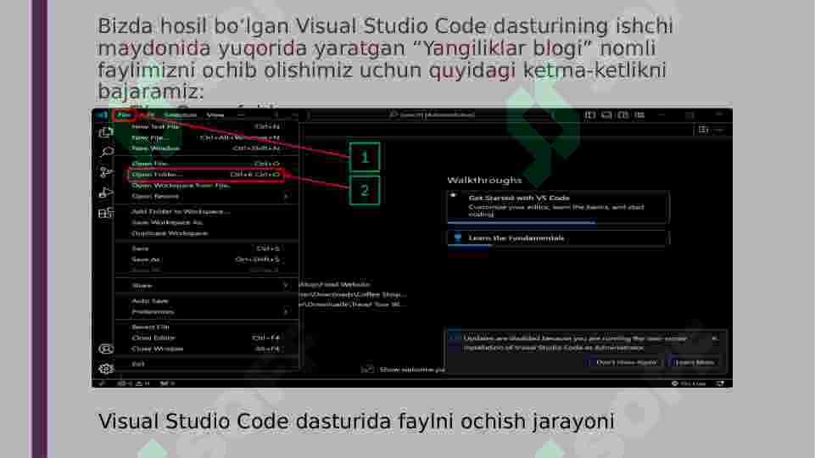Choose New File... menu entry
Viewport: 815px width, 458px height.
(206, 137)
